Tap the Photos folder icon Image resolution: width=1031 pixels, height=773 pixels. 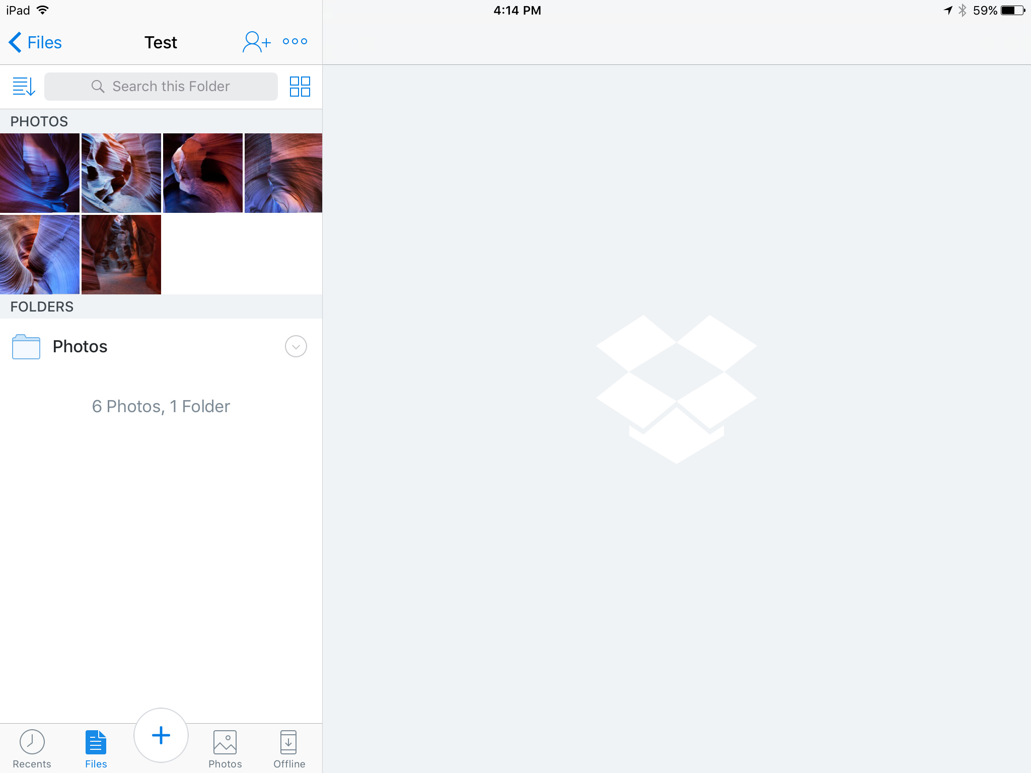pyautogui.click(x=26, y=346)
